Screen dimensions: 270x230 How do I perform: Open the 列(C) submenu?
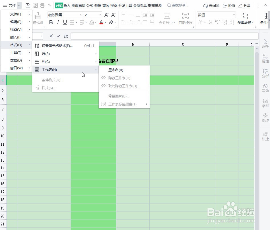[x=66, y=62]
